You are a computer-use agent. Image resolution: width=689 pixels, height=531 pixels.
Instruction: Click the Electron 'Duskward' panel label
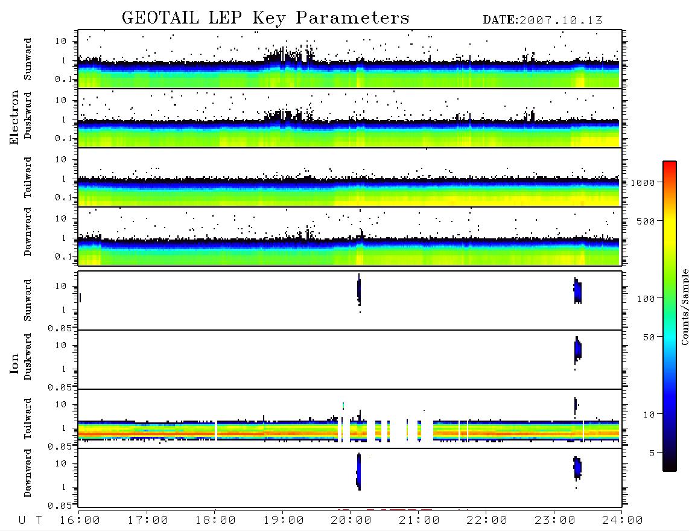(28, 115)
